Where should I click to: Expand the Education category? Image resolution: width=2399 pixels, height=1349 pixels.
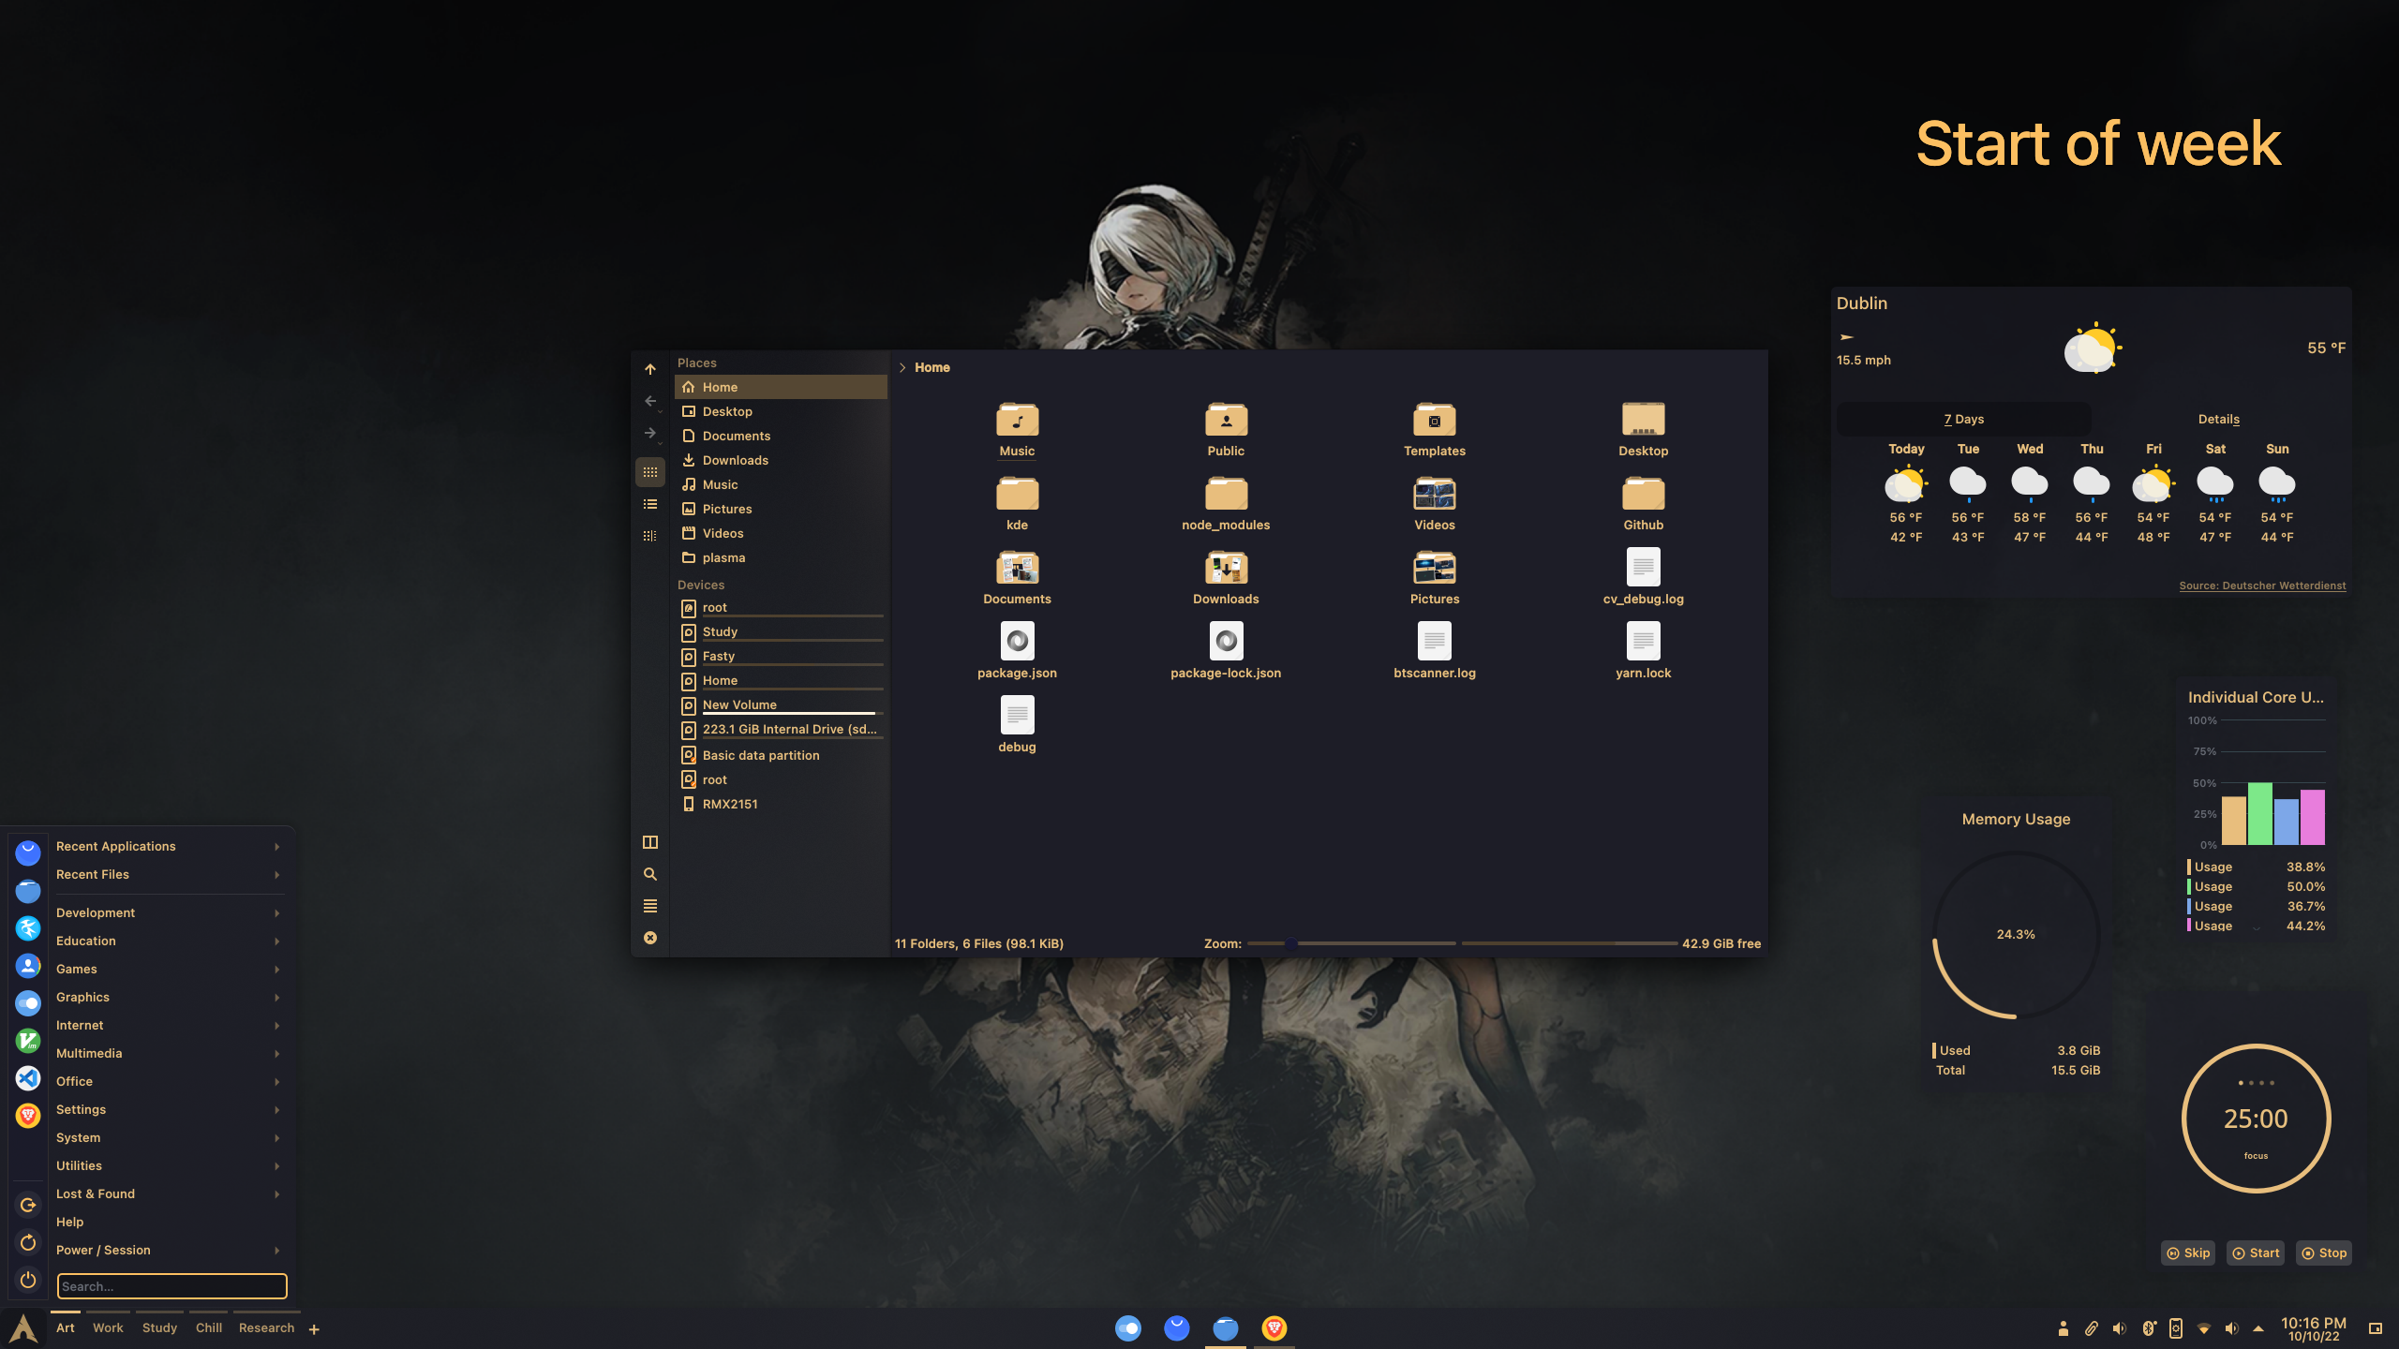coord(168,941)
